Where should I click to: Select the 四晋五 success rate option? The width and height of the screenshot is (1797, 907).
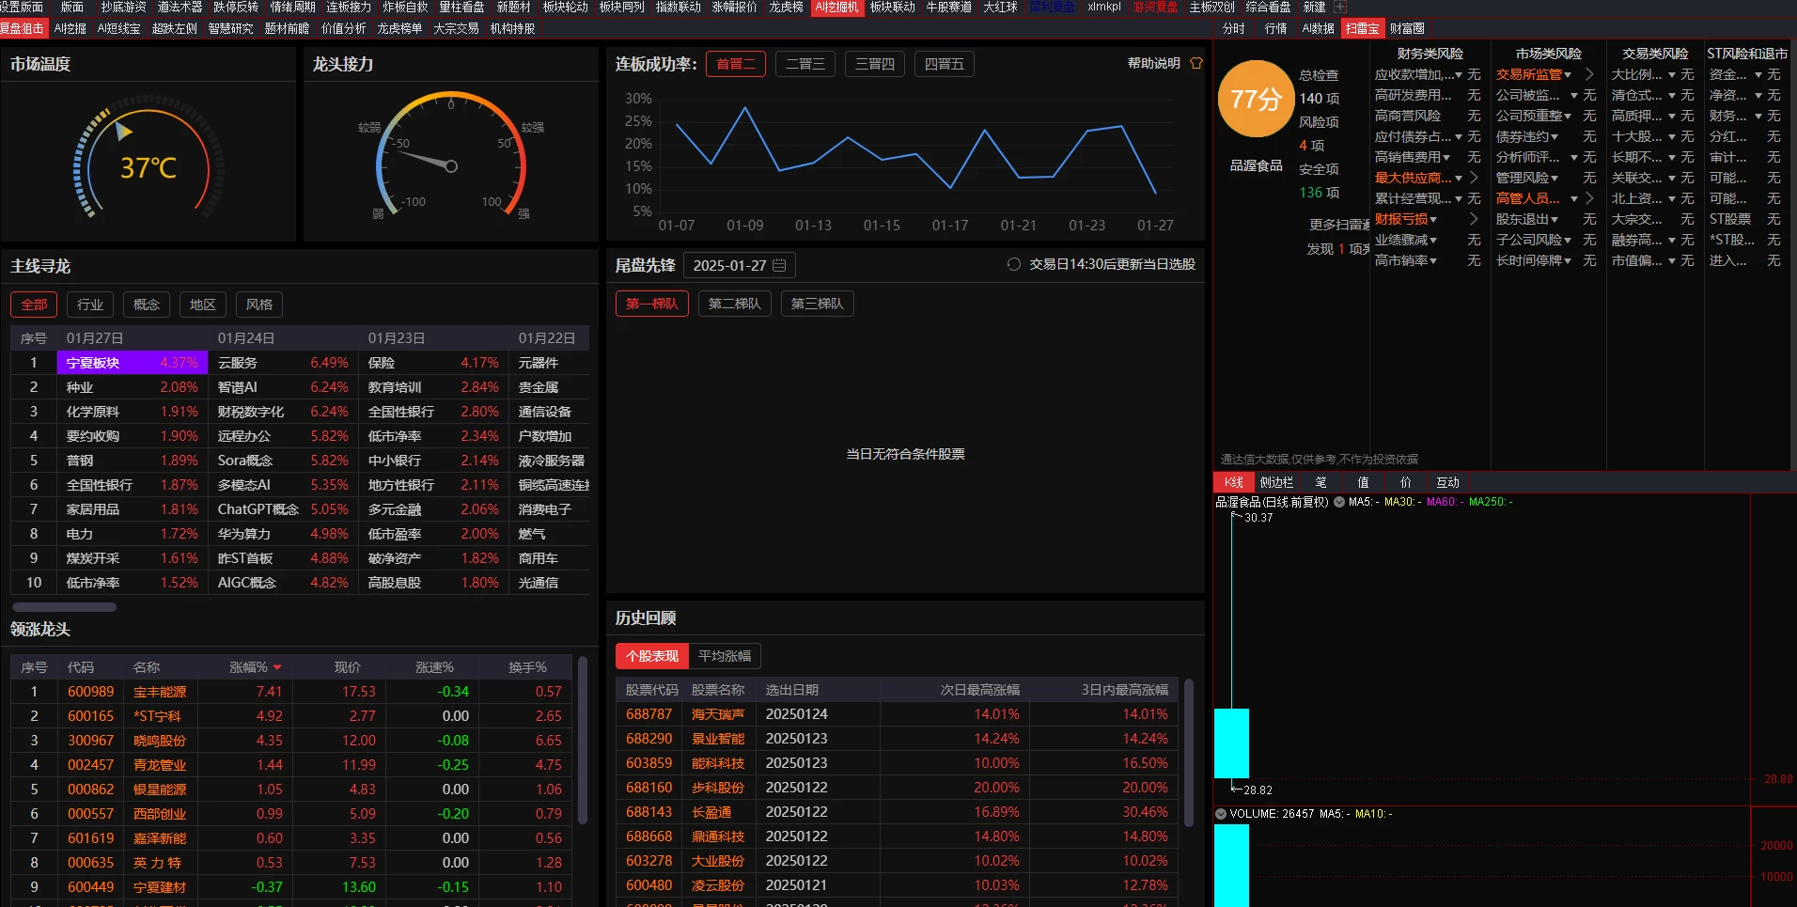coord(945,64)
